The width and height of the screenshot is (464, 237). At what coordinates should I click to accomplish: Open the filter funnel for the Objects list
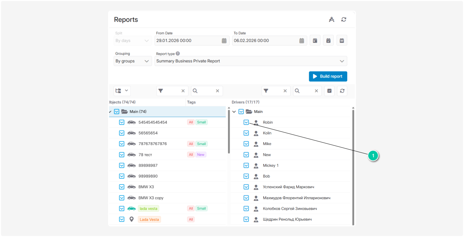coord(160,91)
